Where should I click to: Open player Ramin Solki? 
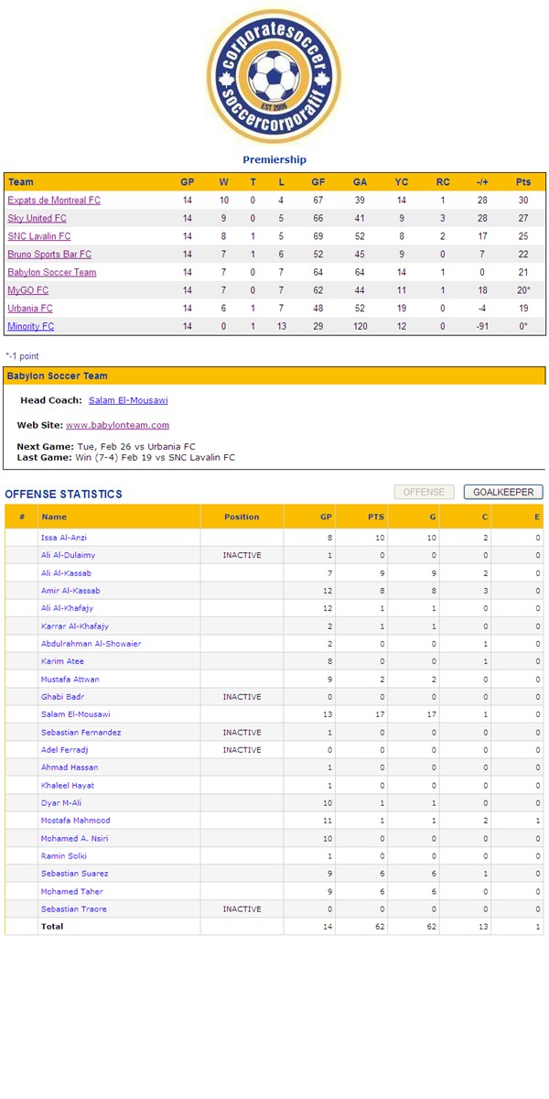click(x=64, y=856)
